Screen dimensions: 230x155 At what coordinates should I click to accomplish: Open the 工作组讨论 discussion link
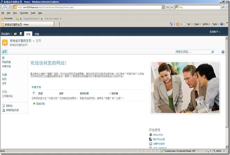tap(7, 96)
